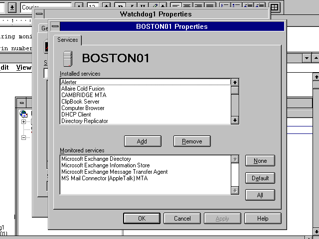Select Microsoft Exchange Directory monitored service
Screen dimensions: 319x239
(146, 159)
